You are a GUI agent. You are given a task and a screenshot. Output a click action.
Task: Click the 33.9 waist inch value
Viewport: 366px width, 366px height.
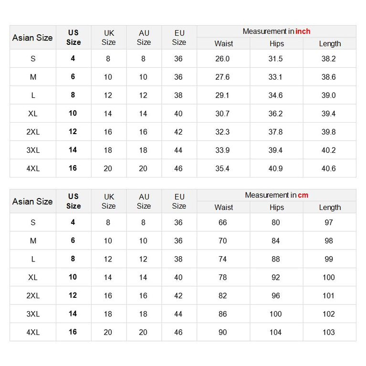point(222,150)
